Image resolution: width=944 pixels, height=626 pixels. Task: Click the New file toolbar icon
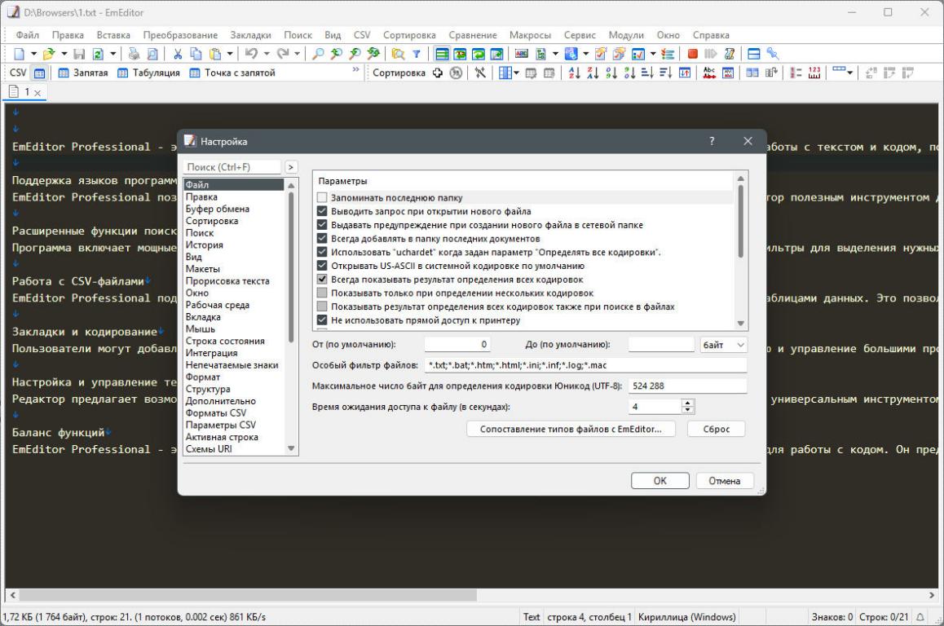[x=19, y=54]
